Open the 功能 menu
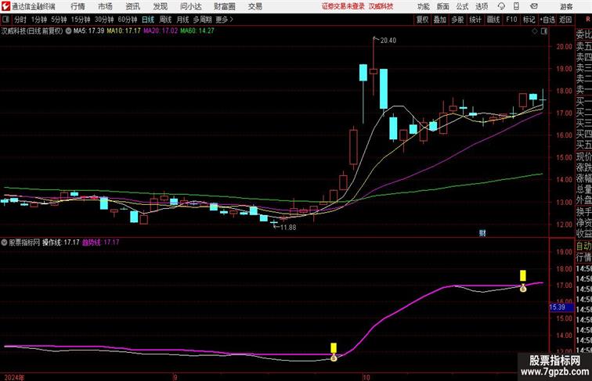Image resolution: width=592 pixels, height=381 pixels. click(x=424, y=6)
